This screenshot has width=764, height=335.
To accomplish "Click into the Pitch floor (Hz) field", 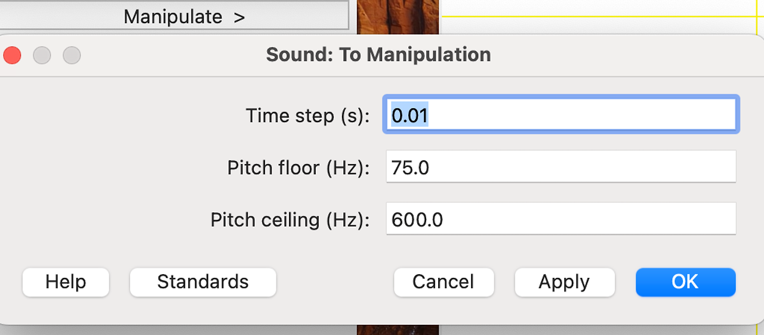I will 561,167.
